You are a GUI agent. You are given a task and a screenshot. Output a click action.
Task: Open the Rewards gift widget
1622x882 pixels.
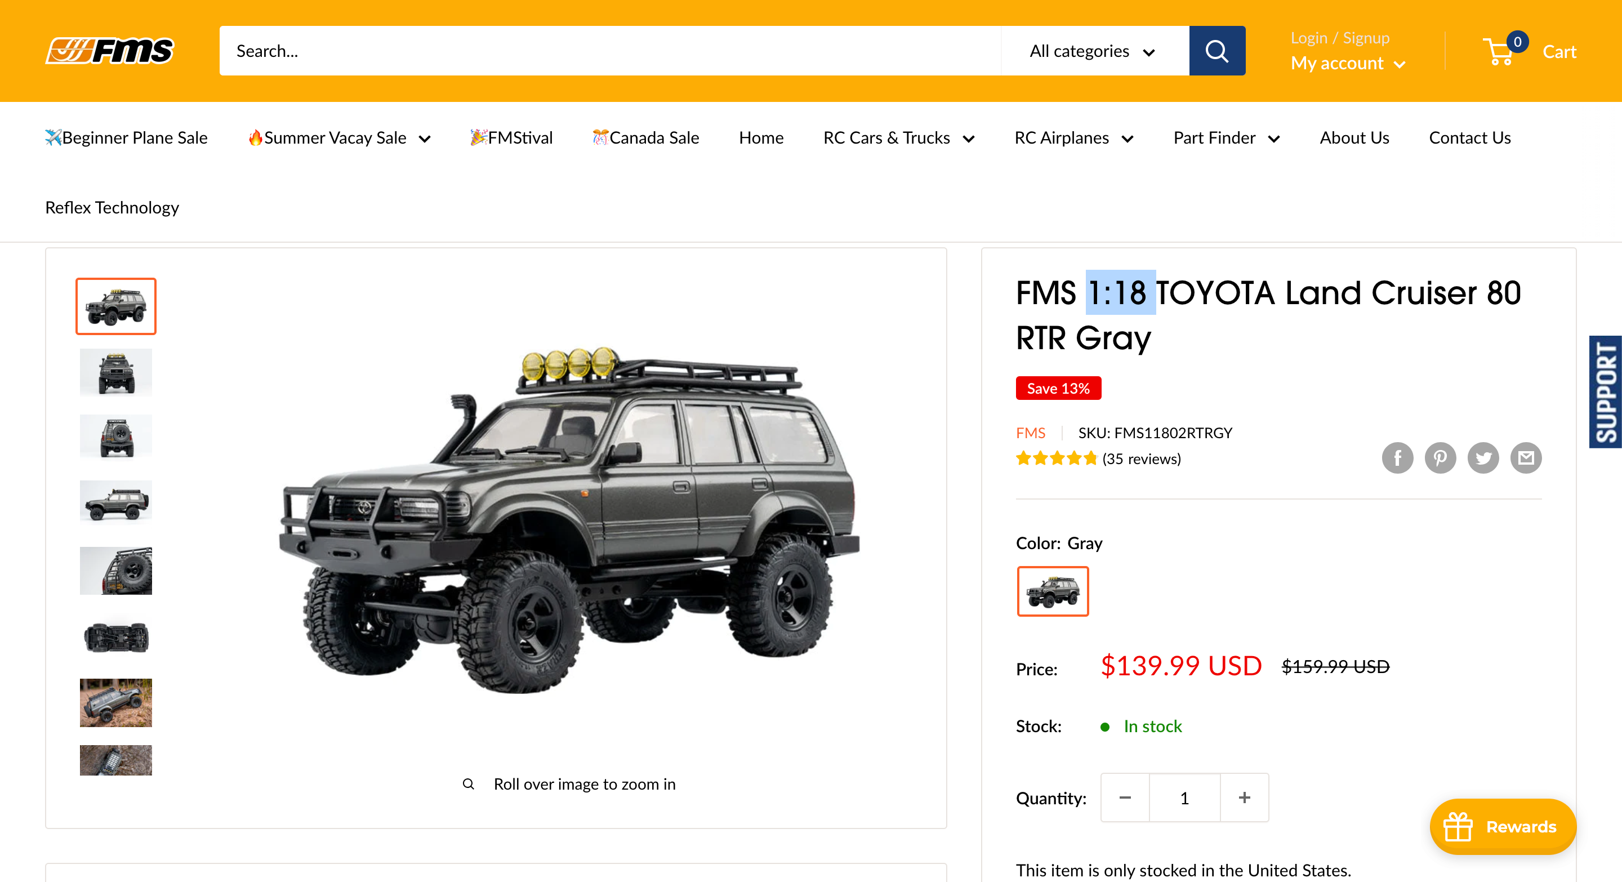pos(1503,827)
